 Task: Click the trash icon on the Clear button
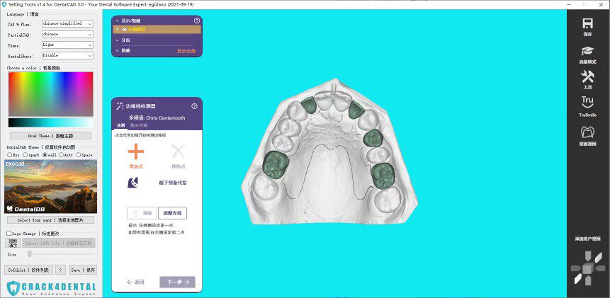135,213
